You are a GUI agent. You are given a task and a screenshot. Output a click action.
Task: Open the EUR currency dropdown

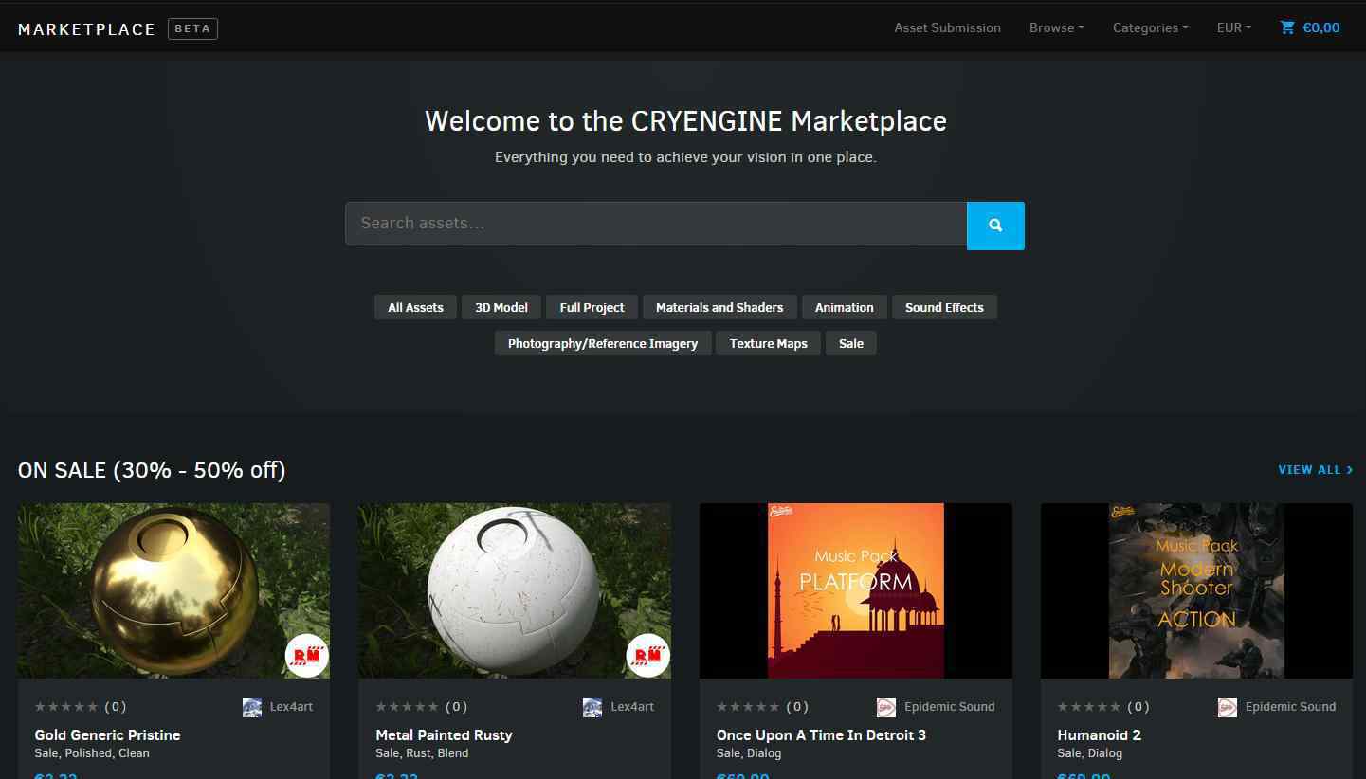click(1234, 27)
